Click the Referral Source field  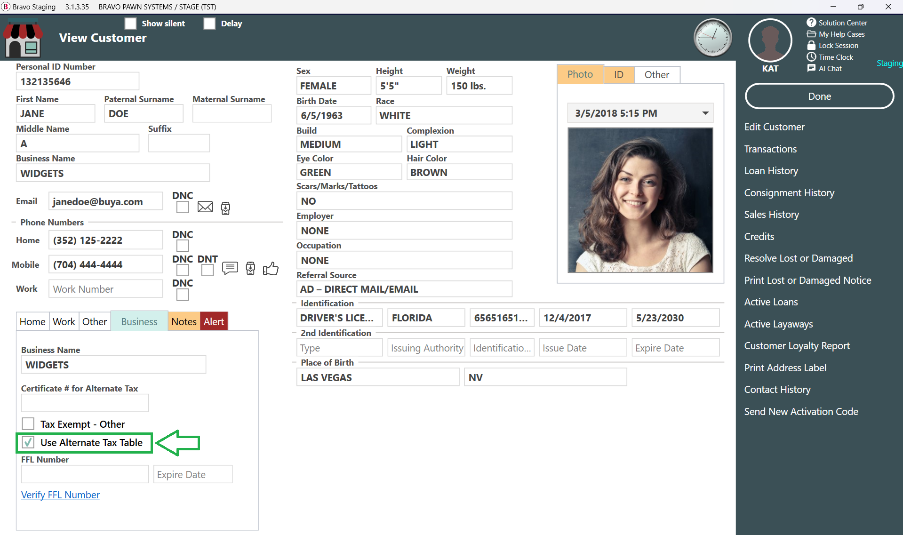[x=404, y=289]
